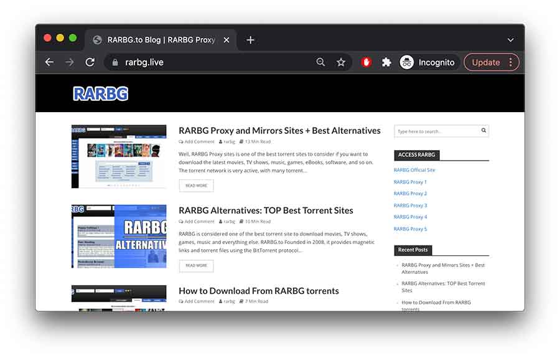The height and width of the screenshot is (358, 560).
Task: Open the RARBG Alternatives article thumbnail
Action: coord(119,237)
